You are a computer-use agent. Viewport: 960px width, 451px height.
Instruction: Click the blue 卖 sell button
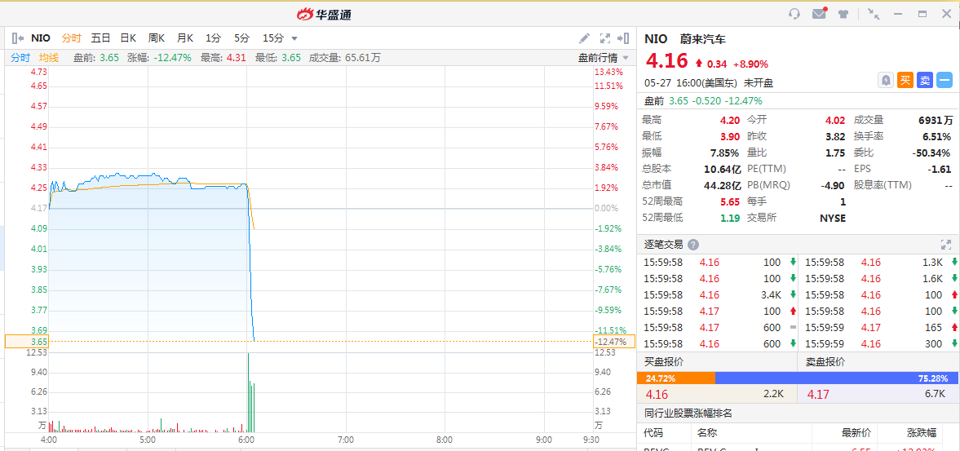(925, 80)
